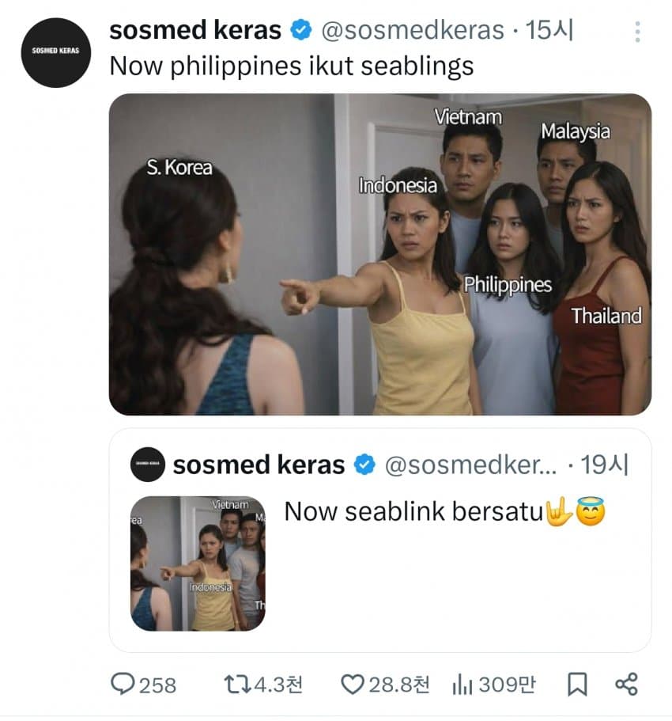
Task: Click the share icon
Action: (x=626, y=684)
